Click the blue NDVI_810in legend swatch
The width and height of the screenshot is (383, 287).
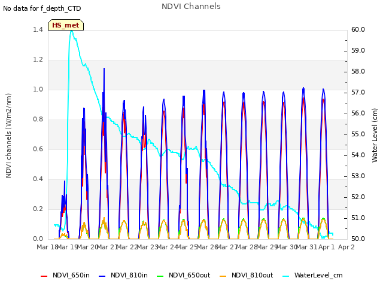coord(102,276)
